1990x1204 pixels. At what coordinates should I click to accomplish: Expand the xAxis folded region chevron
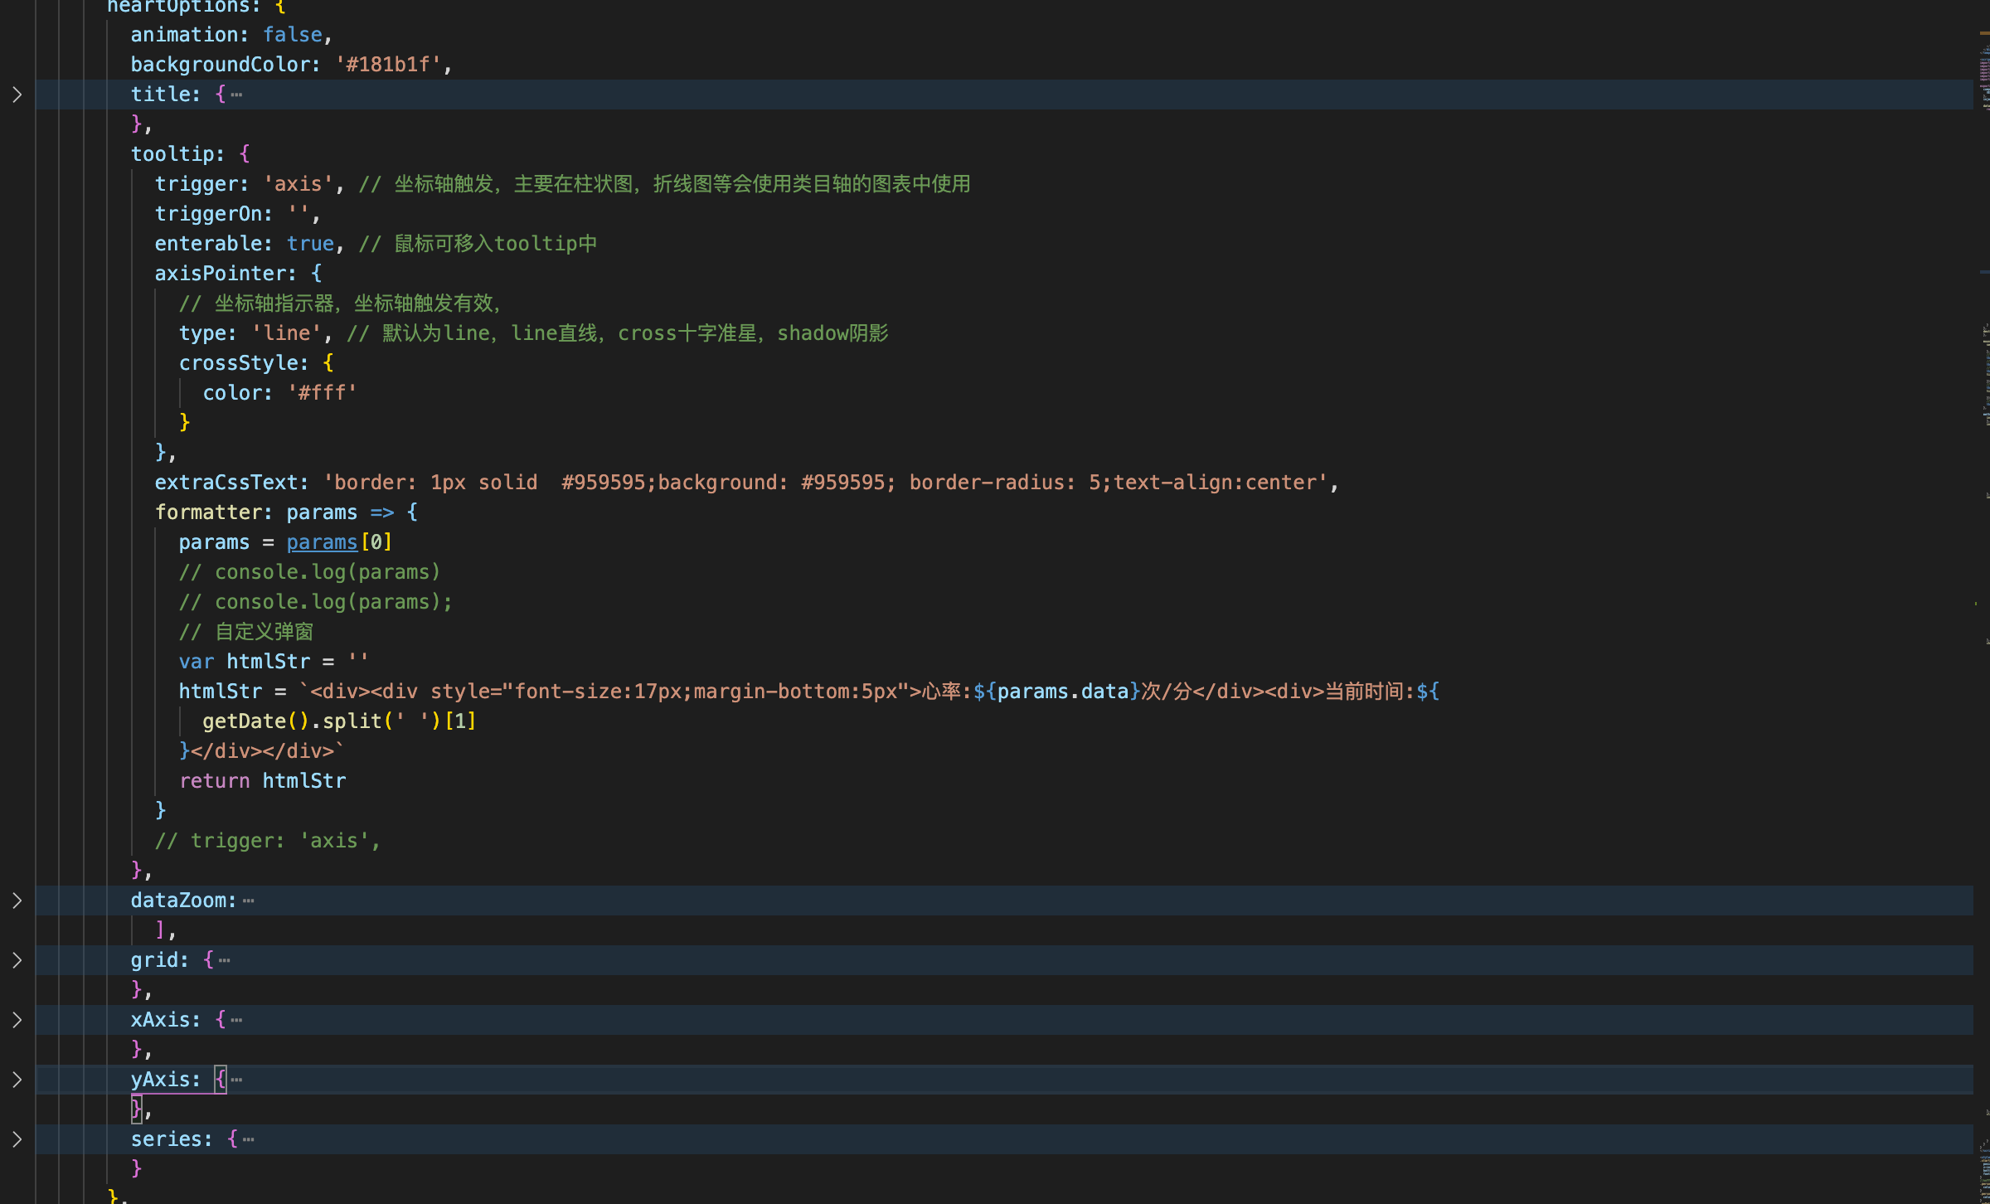click(x=17, y=1020)
